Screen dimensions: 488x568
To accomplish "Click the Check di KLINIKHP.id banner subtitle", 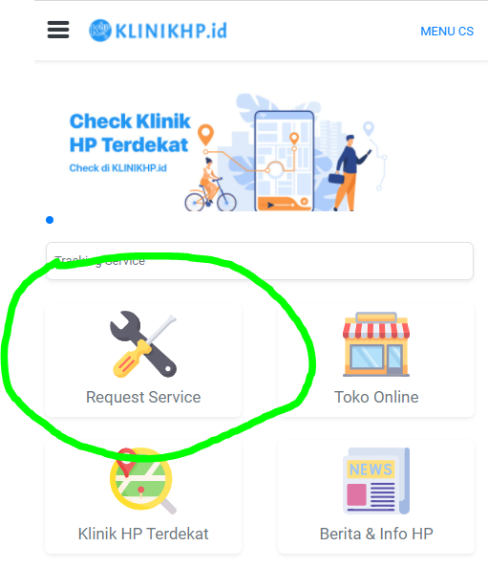I will tap(117, 168).
